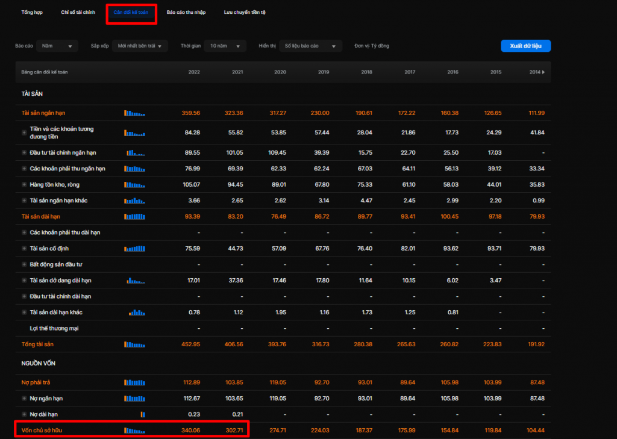This screenshot has height=439, width=617.
Task: Expand the Tài sản cố định row
Action: (24, 248)
